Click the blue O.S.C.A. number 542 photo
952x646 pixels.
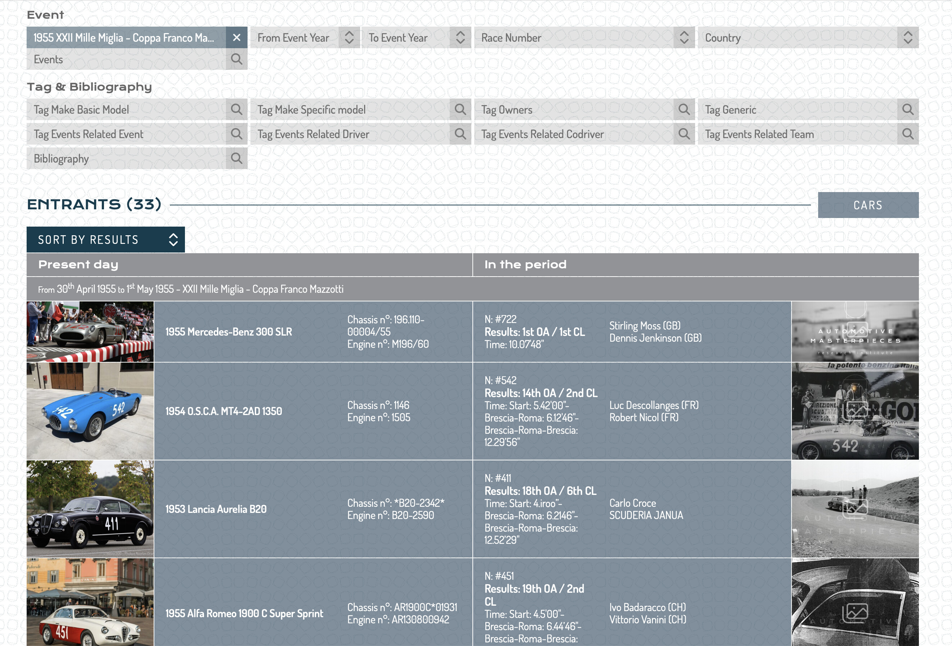point(90,411)
